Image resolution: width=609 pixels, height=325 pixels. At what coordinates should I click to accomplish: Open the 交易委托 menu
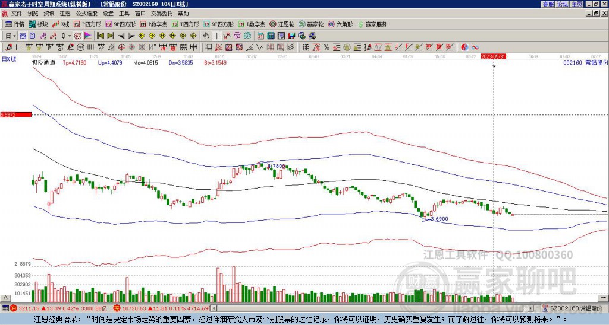click(x=162, y=14)
